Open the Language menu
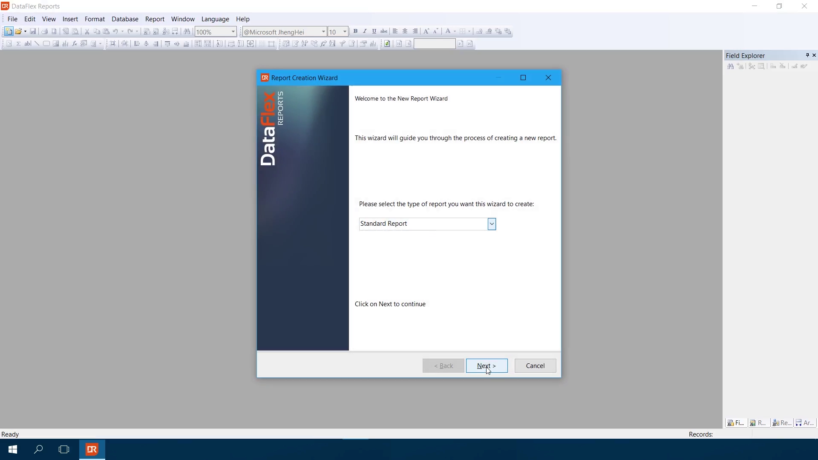 tap(215, 19)
